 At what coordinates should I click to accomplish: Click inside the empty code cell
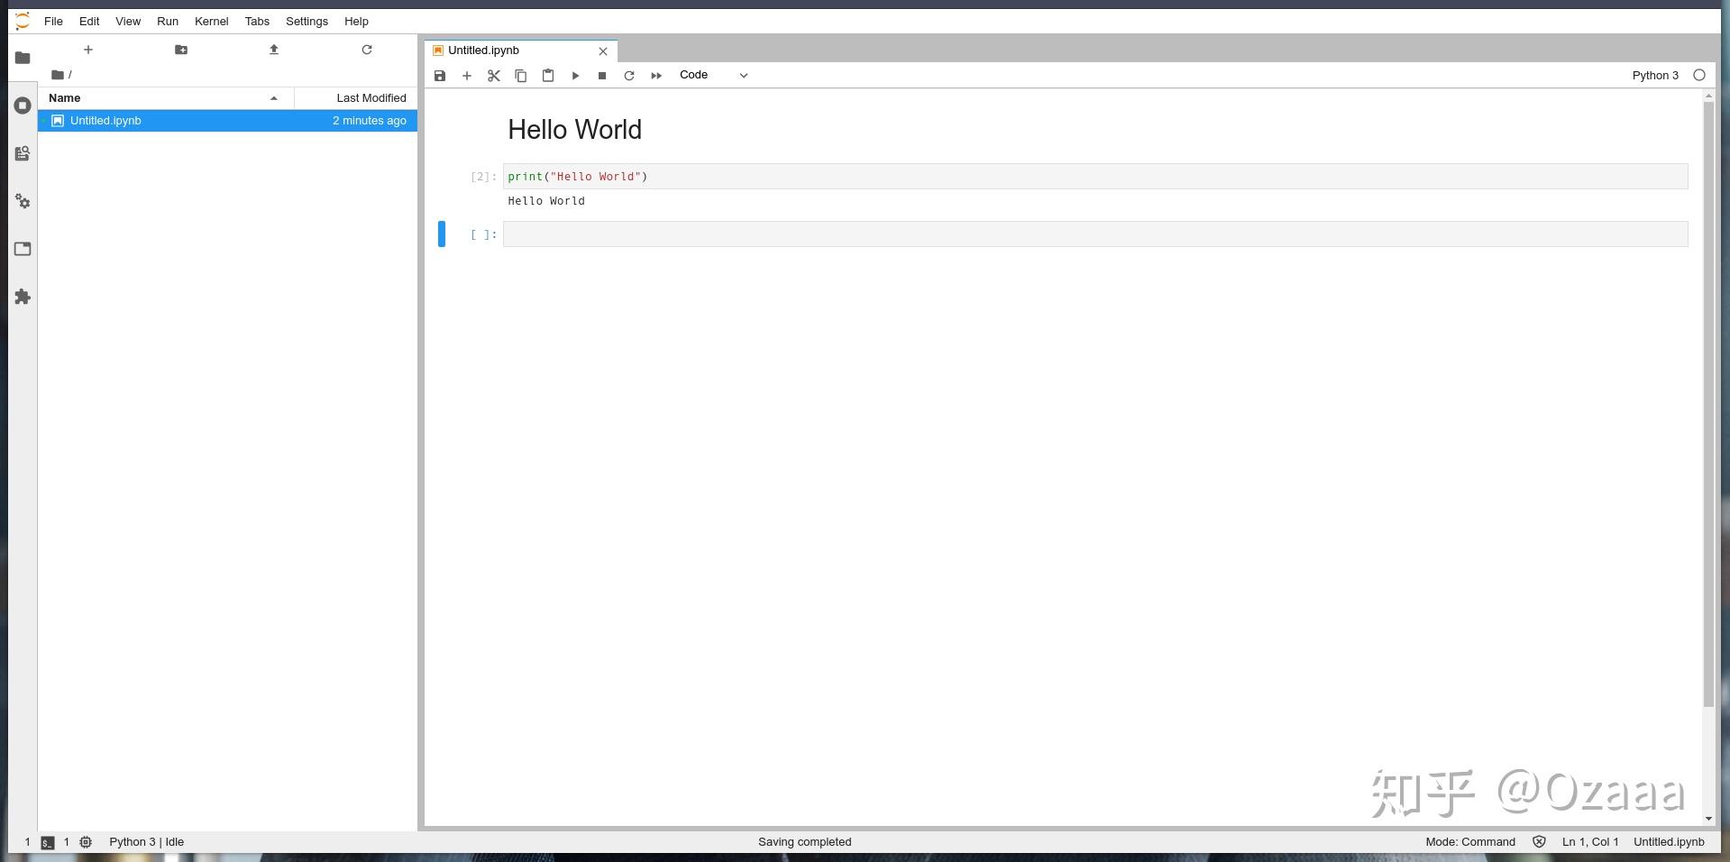tap(811, 234)
